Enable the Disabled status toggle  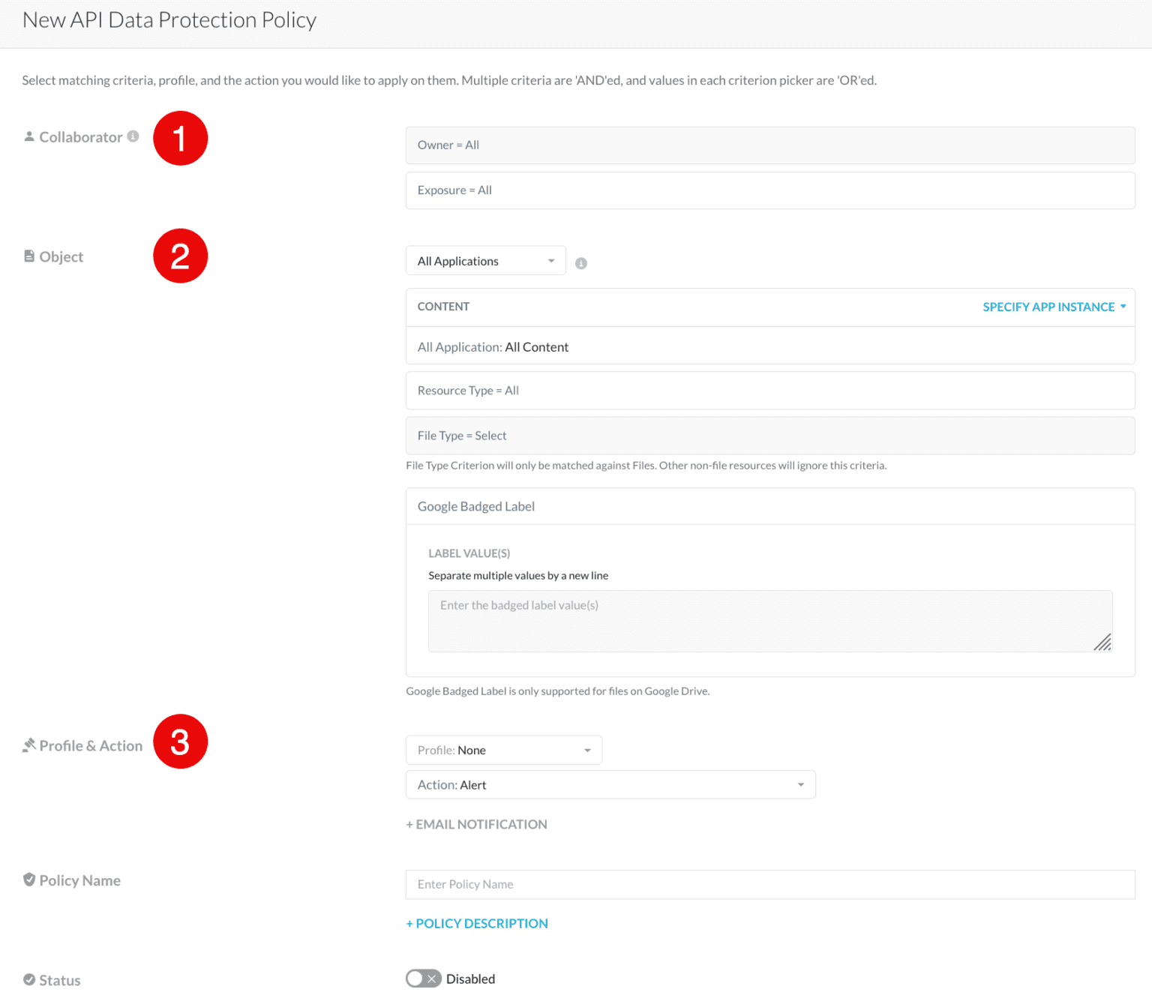tap(423, 979)
